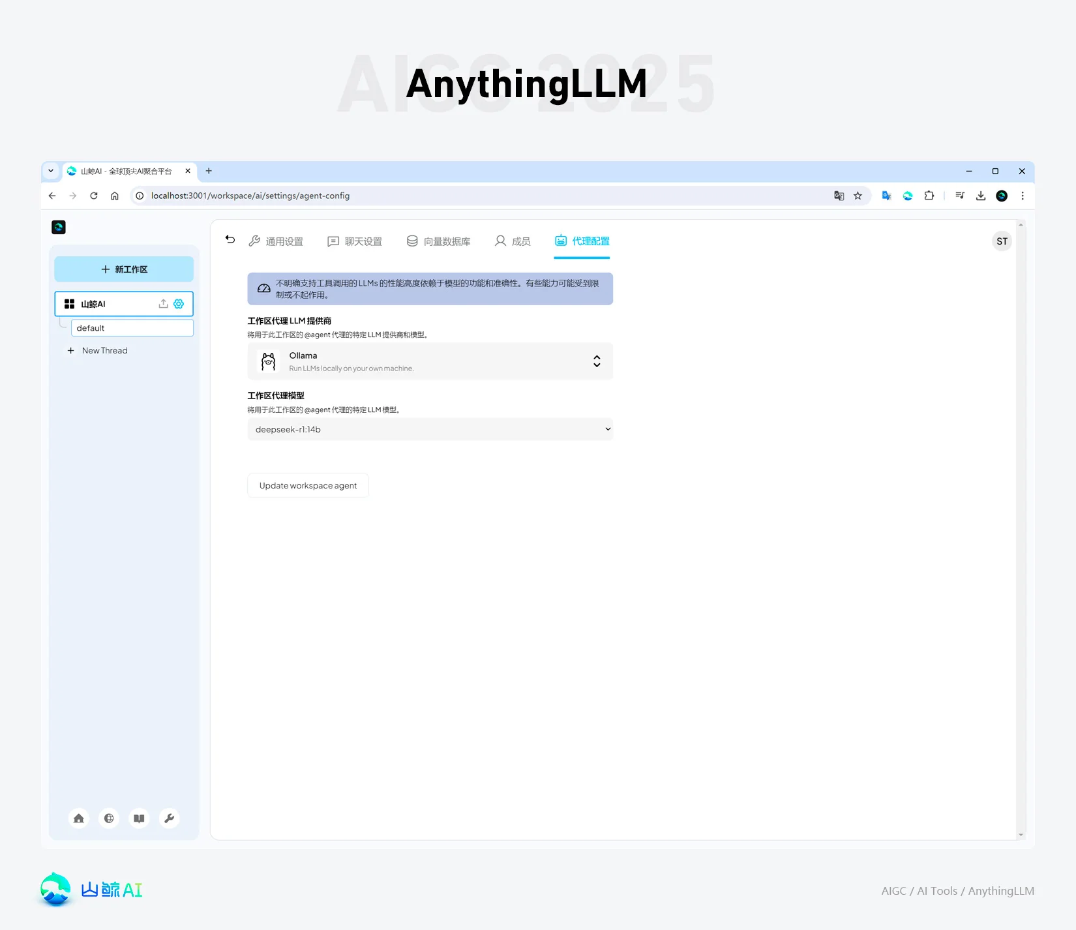
Task: Open the tab search dropdown arrow
Action: 51,171
